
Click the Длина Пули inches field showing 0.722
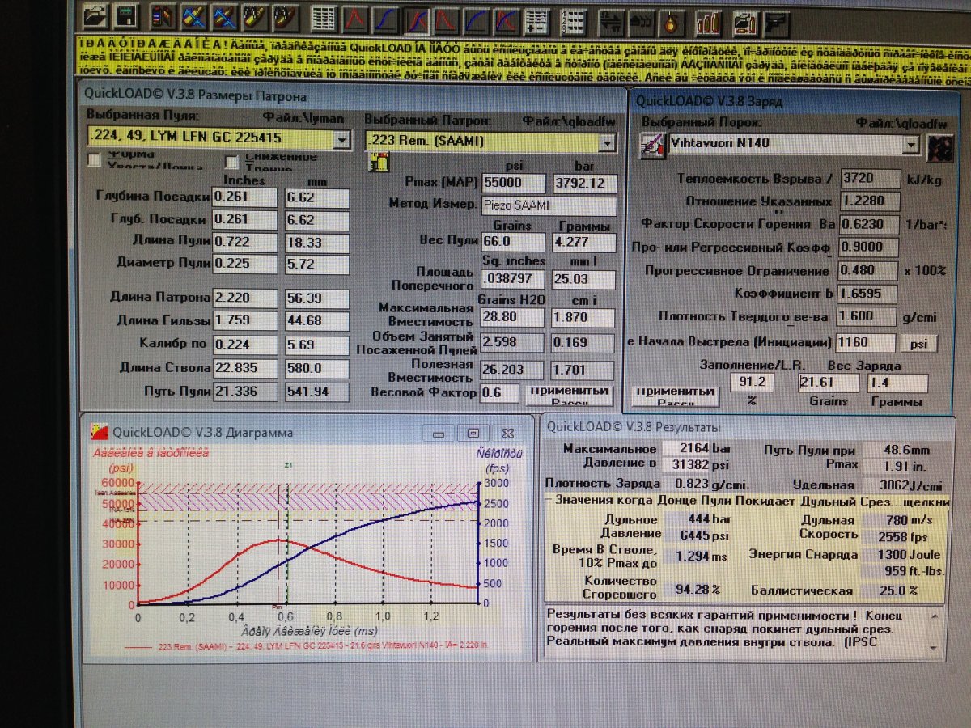(245, 243)
